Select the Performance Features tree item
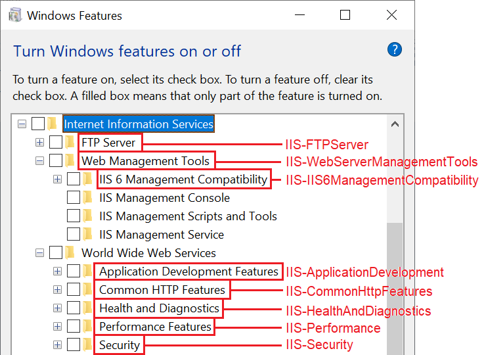This screenshot has height=355, width=486. tap(155, 327)
